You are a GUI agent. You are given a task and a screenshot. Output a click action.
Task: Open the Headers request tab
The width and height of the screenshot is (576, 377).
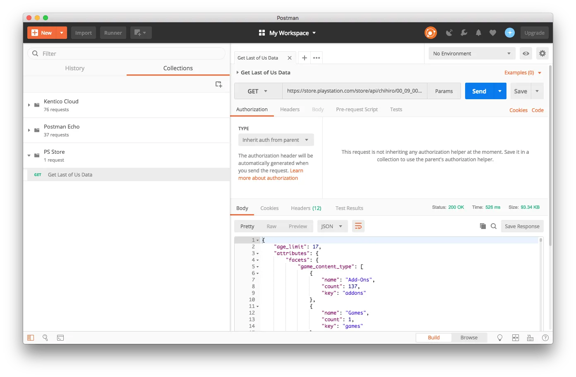pos(290,110)
